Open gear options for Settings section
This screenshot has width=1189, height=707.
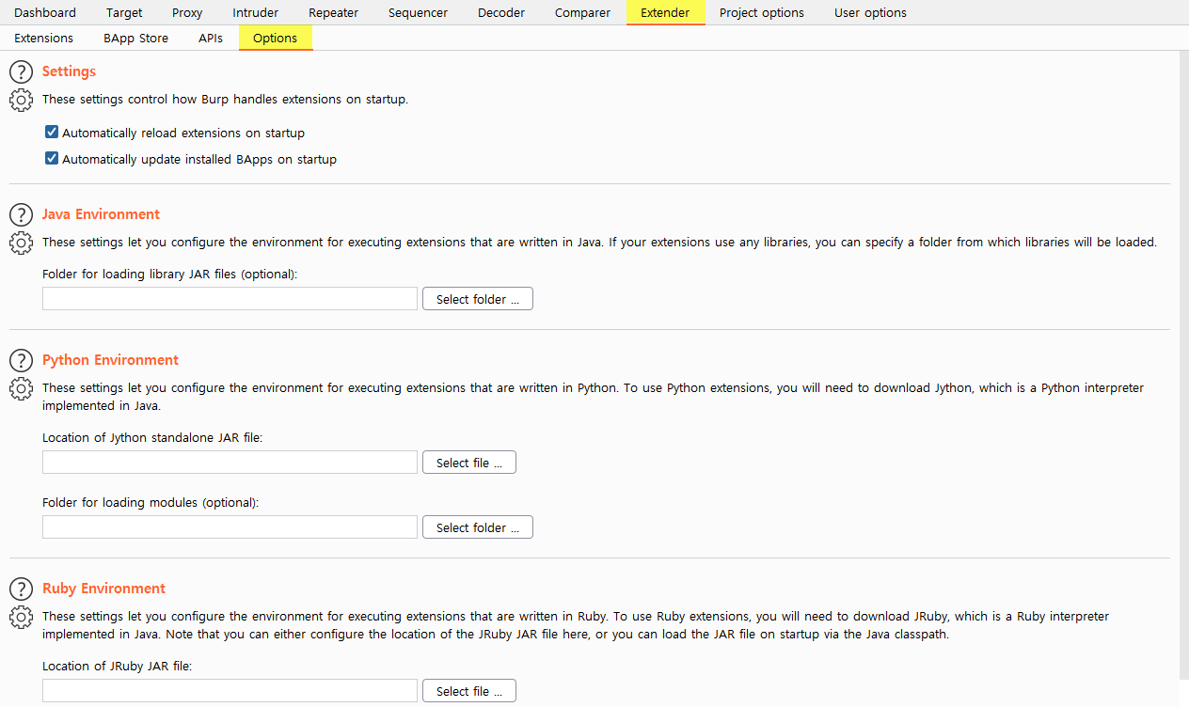tap(21, 100)
